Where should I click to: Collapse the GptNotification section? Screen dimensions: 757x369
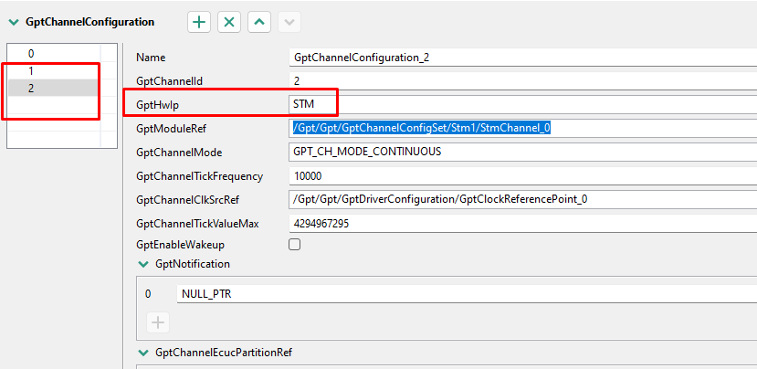(143, 264)
